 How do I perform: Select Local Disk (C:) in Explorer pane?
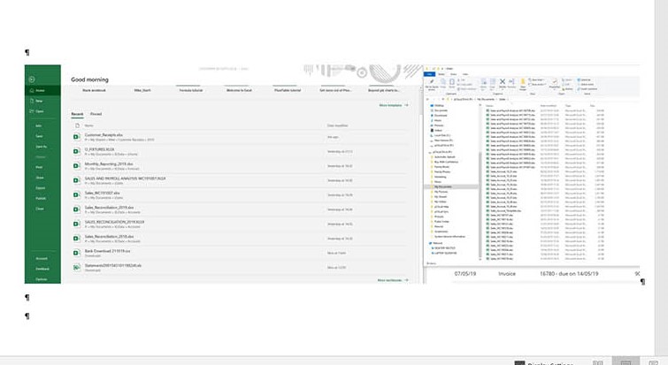click(441, 135)
